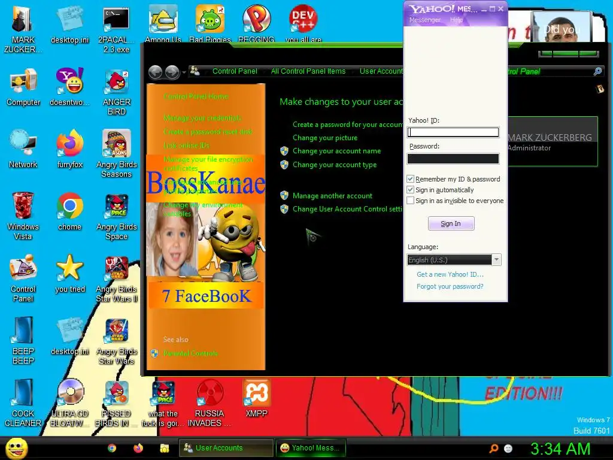Click Create a password for your account
Image resolution: width=613 pixels, height=460 pixels.
(348, 125)
